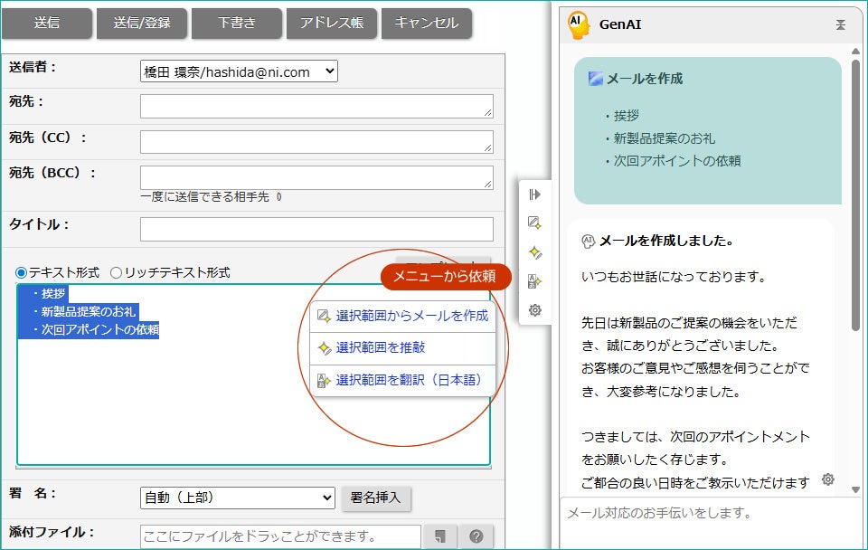Click the attach file icon button
This screenshot has width=868, height=550.
[x=440, y=536]
